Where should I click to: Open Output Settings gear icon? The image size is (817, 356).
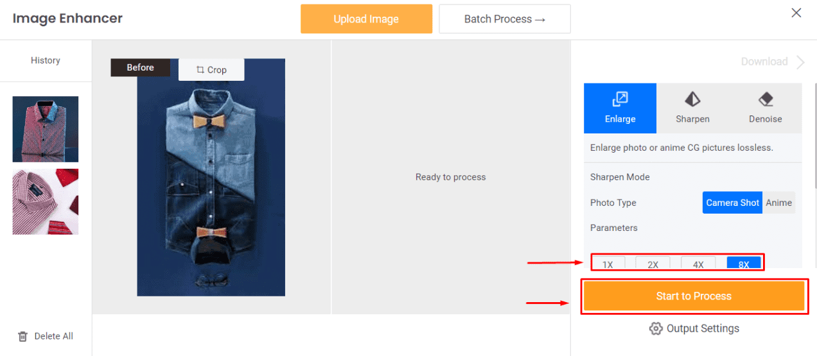(x=656, y=328)
